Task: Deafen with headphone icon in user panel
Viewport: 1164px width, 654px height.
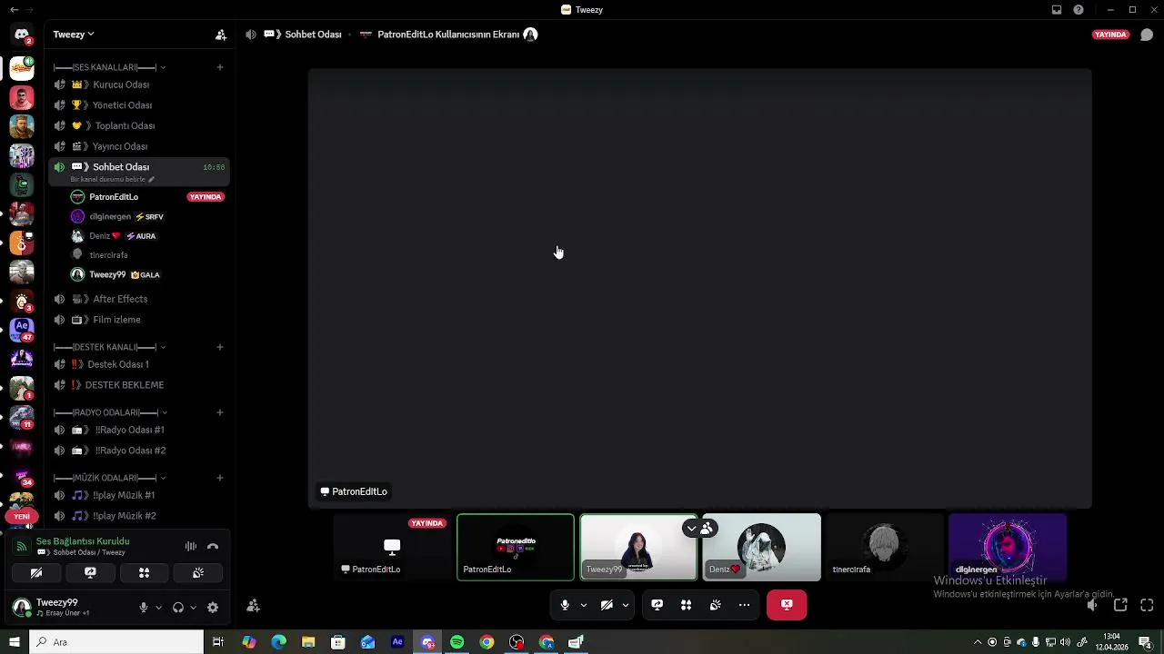Action: [178, 608]
